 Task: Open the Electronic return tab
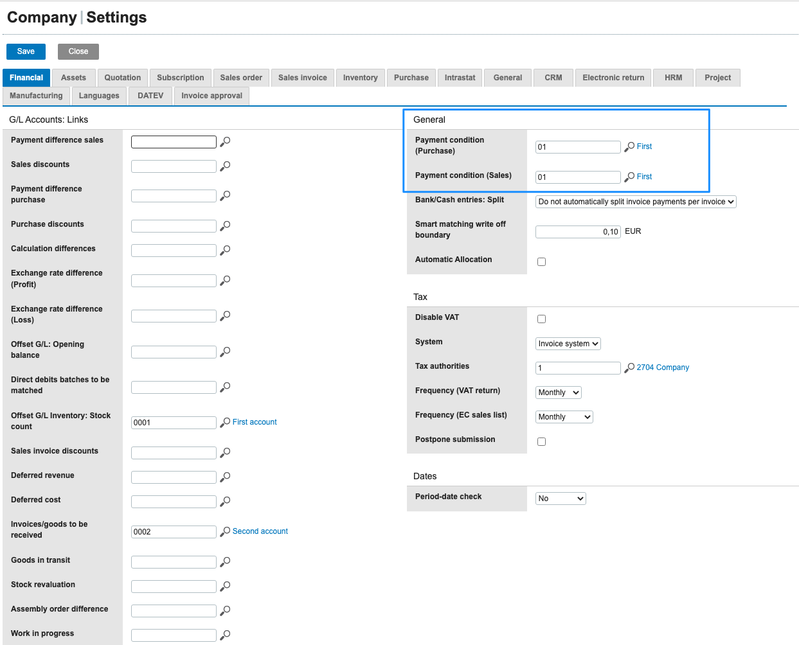point(613,78)
